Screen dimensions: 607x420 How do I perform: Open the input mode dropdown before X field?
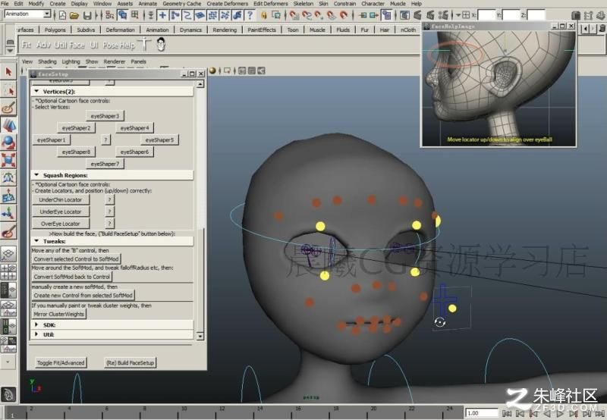(458, 15)
